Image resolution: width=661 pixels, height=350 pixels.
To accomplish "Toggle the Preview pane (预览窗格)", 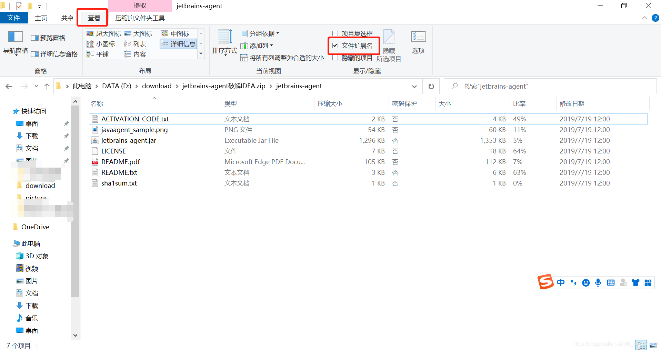I will click(48, 38).
